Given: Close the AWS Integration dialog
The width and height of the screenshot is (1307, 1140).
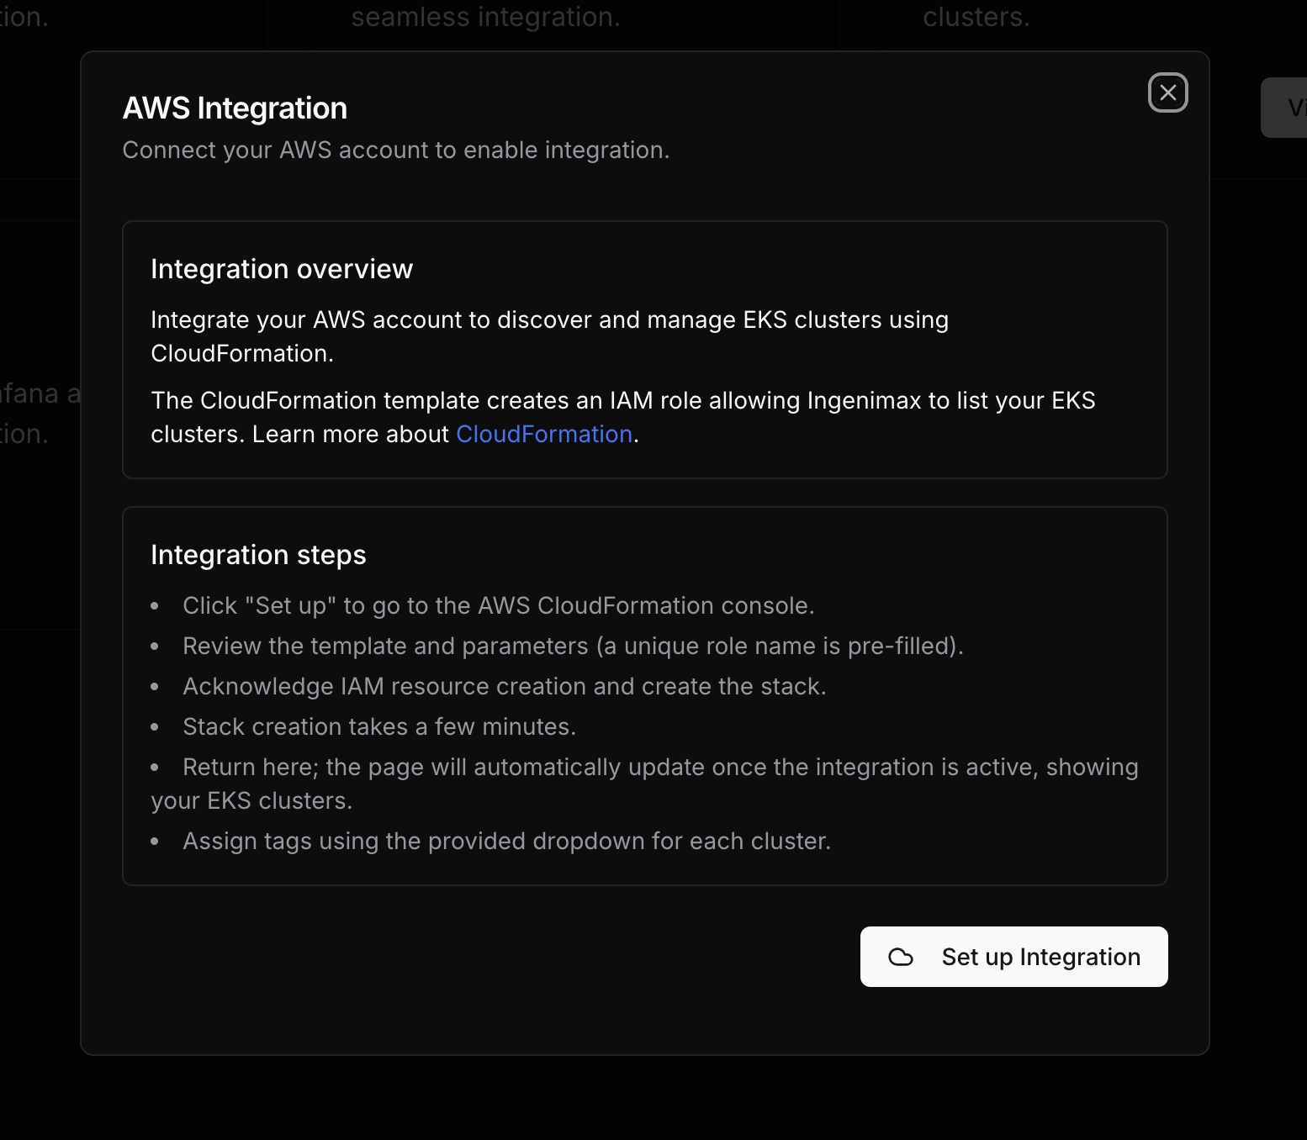Looking at the screenshot, I should pyautogui.click(x=1167, y=92).
